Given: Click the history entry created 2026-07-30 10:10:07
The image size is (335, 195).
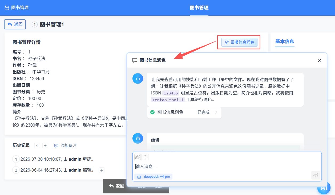Looking at the screenshot, I should 57,159.
